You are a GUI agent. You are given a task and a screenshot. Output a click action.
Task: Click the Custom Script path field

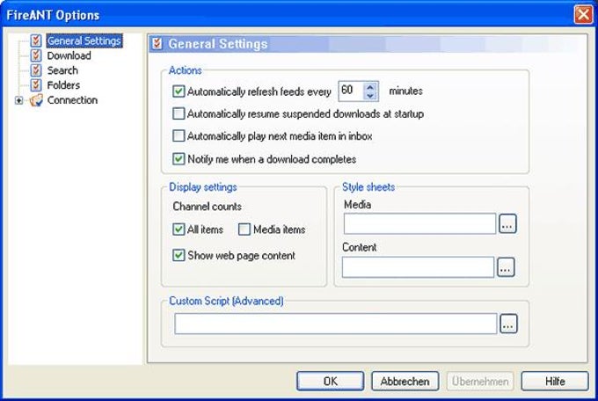[x=336, y=324]
